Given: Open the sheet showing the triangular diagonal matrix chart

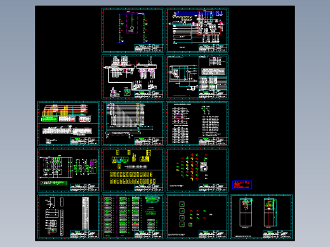Looking at the screenshot, I should 133,123.
